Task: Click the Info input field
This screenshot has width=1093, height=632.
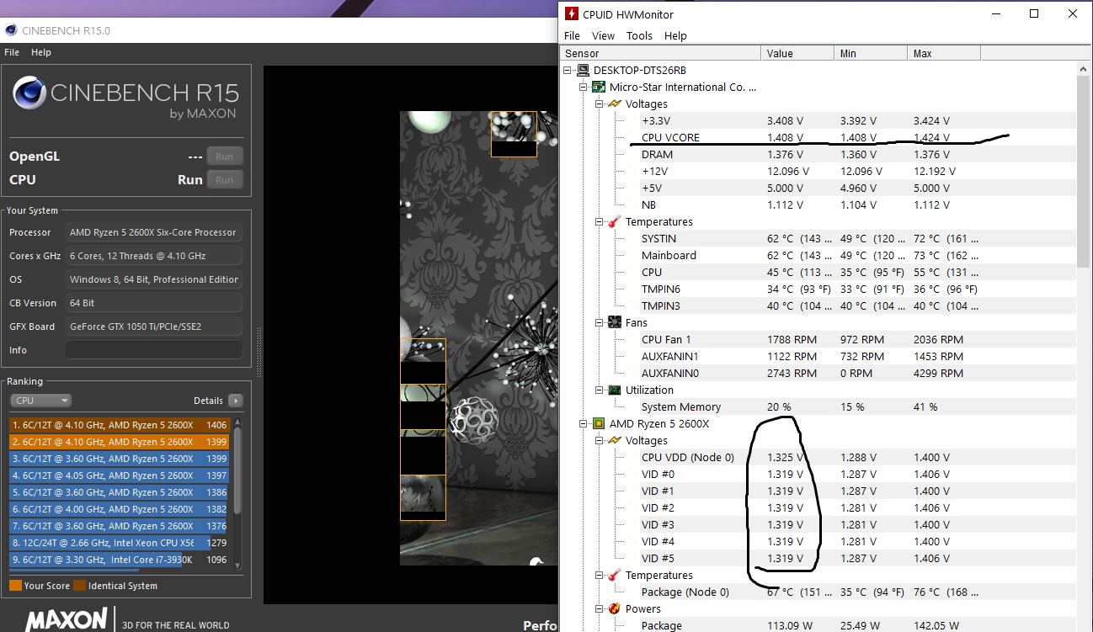Action: pyautogui.click(x=153, y=350)
